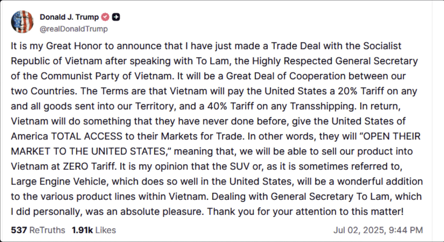
Task: Click the "Transshipping" word in the post
Action: point(323,106)
